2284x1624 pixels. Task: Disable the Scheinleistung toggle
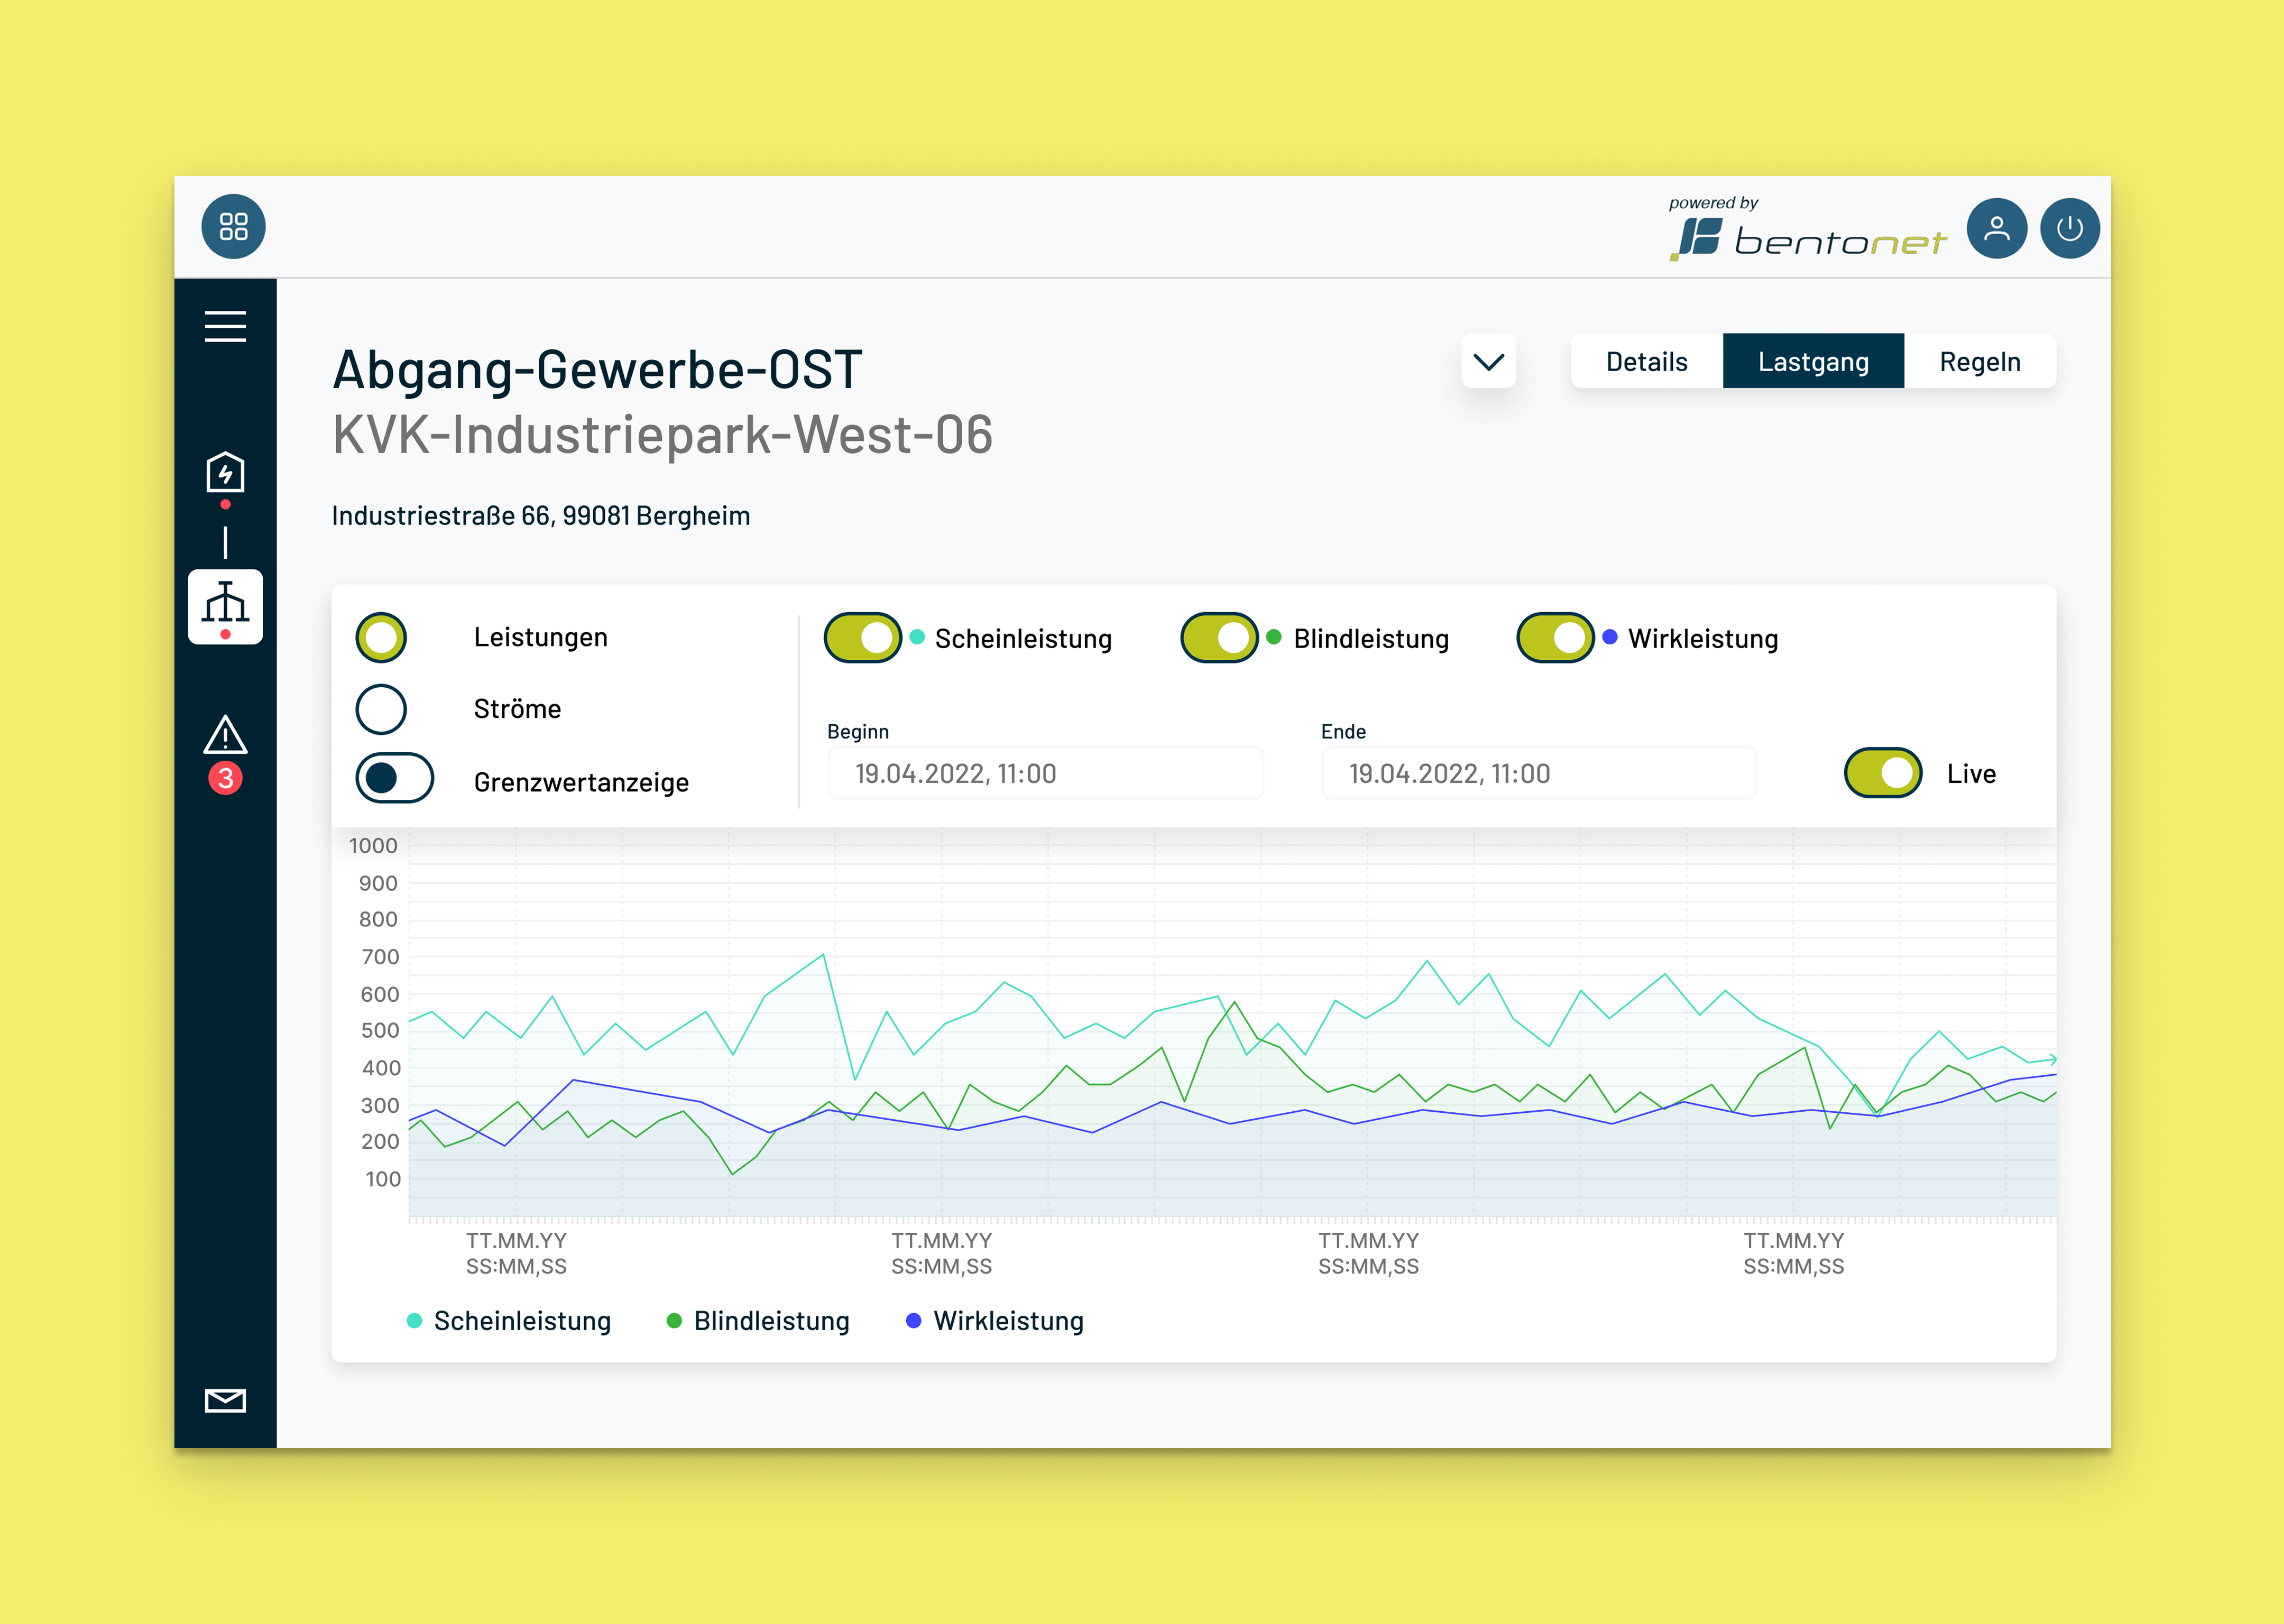(862, 638)
